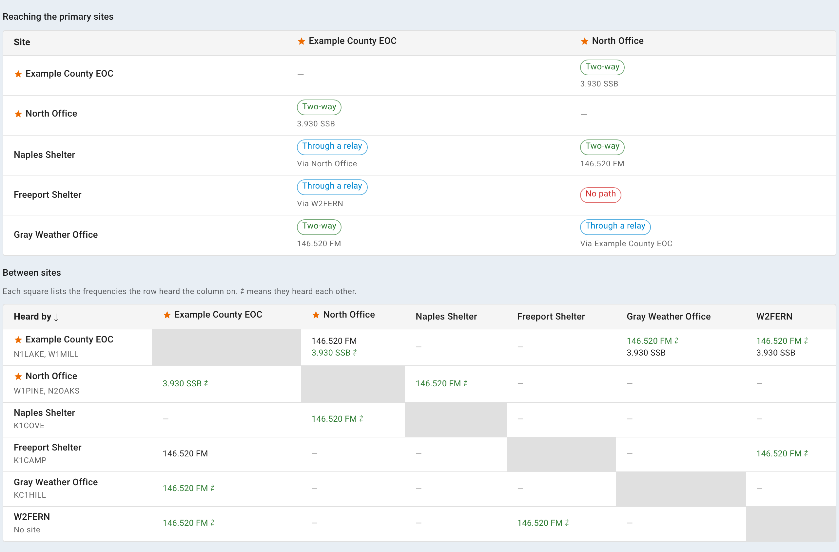Click 146.520 FM cell in Naples Shelter row
The image size is (839, 552).
click(x=337, y=419)
